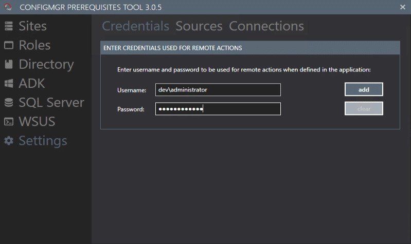Click the Settings gear icon
This screenshot has width=411, height=244.
click(9, 141)
